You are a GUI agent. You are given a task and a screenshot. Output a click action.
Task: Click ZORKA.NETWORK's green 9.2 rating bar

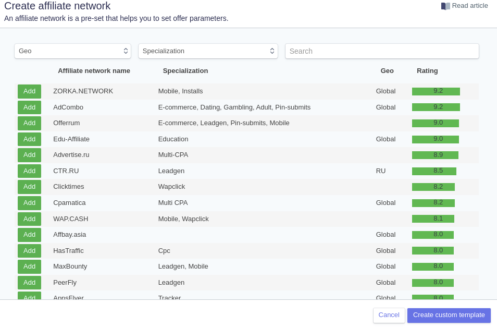tap(436, 91)
